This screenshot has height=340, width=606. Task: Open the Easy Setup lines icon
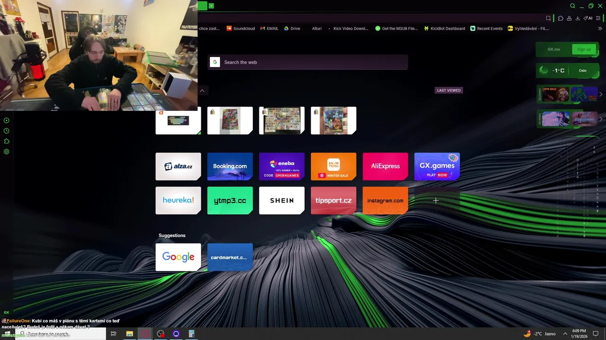pyautogui.click(x=598, y=18)
